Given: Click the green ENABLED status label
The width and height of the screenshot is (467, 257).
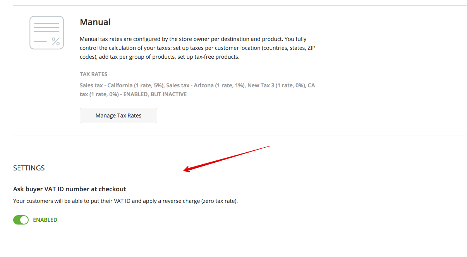Looking at the screenshot, I should point(45,220).
